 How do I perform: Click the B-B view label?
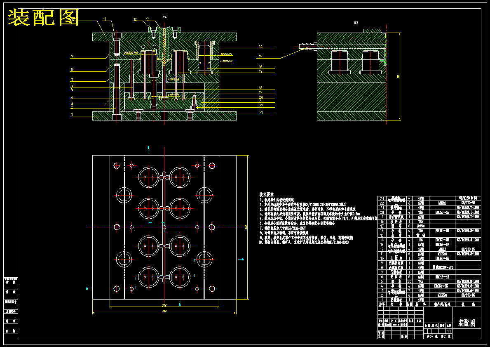click(356, 23)
